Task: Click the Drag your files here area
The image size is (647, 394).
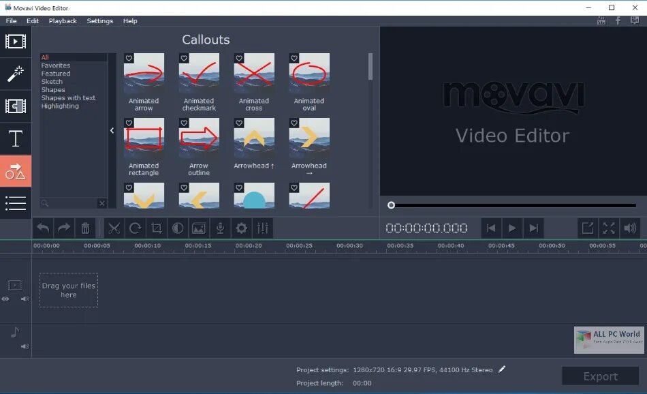Action: (x=69, y=290)
